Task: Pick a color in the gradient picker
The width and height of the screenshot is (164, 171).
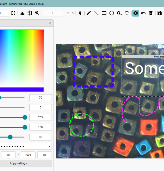Action: click(x=22, y=58)
